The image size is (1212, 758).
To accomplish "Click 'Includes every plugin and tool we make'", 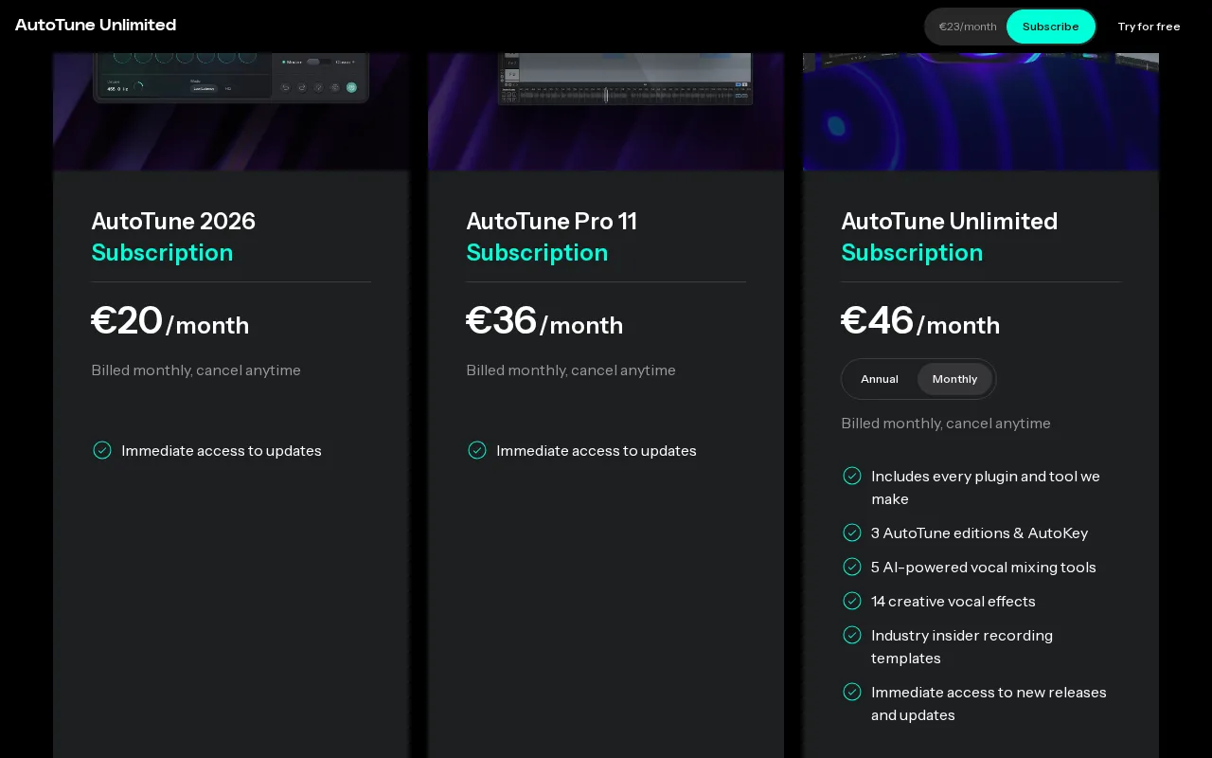I will point(986,488).
